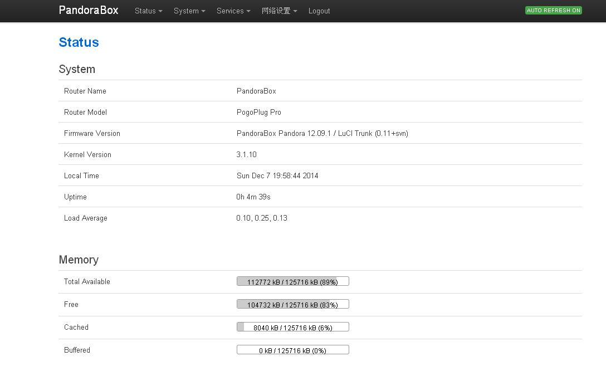Click the Free memory 83% progress bar
Viewport: 606px width, 366px height.
(x=293, y=304)
